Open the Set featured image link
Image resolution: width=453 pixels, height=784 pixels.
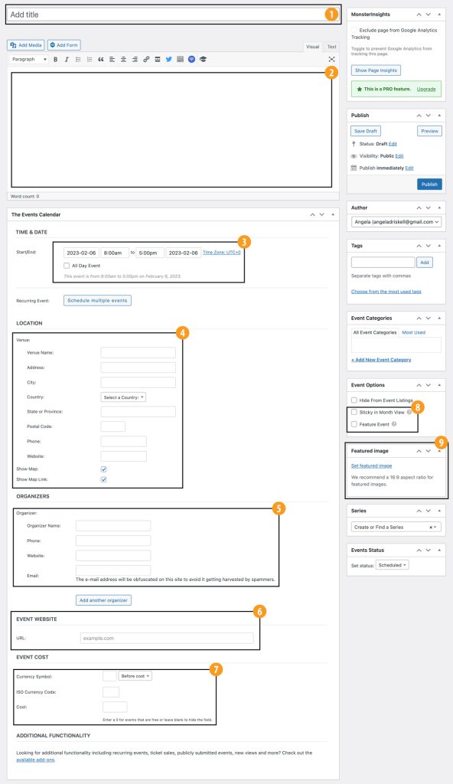(x=371, y=466)
